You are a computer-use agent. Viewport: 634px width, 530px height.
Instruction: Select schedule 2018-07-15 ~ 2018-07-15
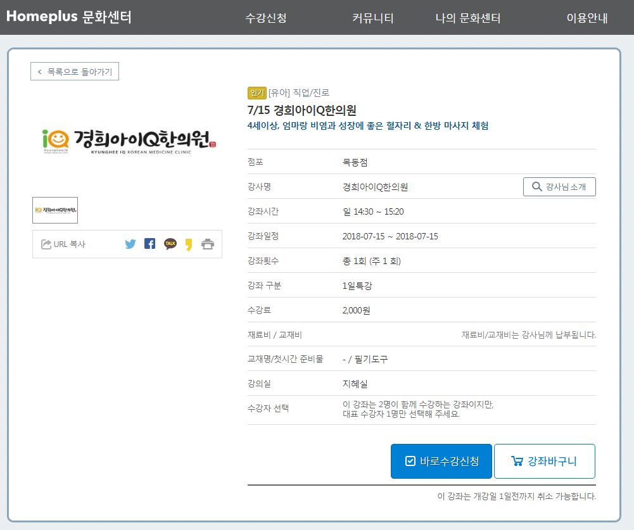click(390, 236)
